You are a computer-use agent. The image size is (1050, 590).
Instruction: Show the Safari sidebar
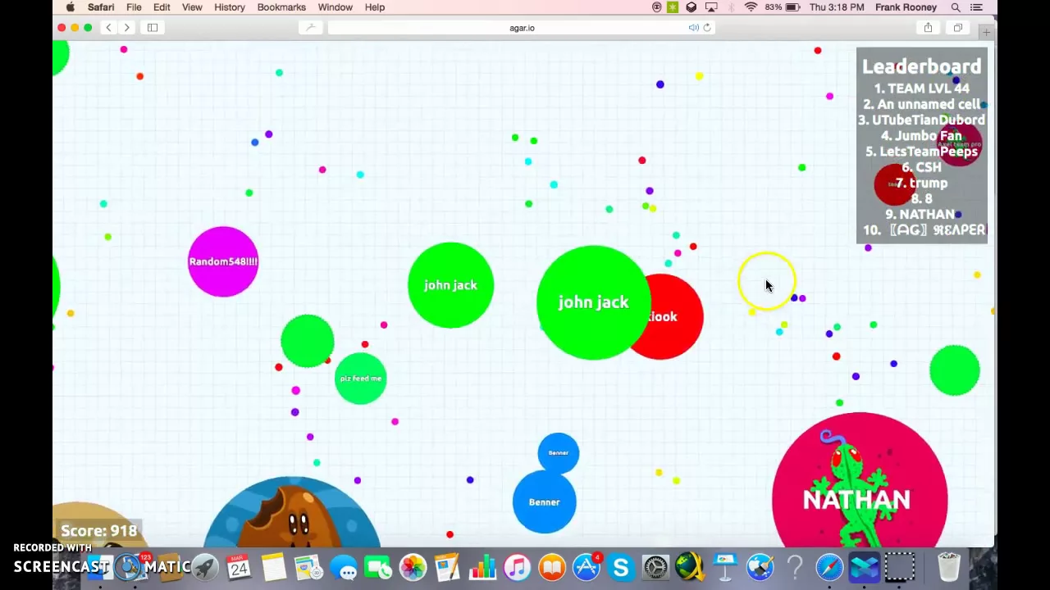153,28
